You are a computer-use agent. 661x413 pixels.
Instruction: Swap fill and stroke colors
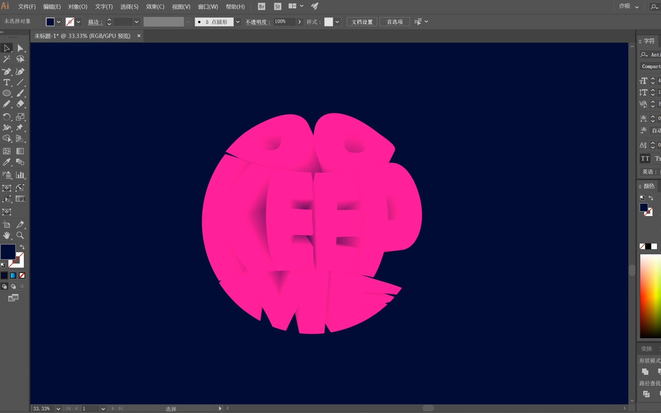[22, 247]
